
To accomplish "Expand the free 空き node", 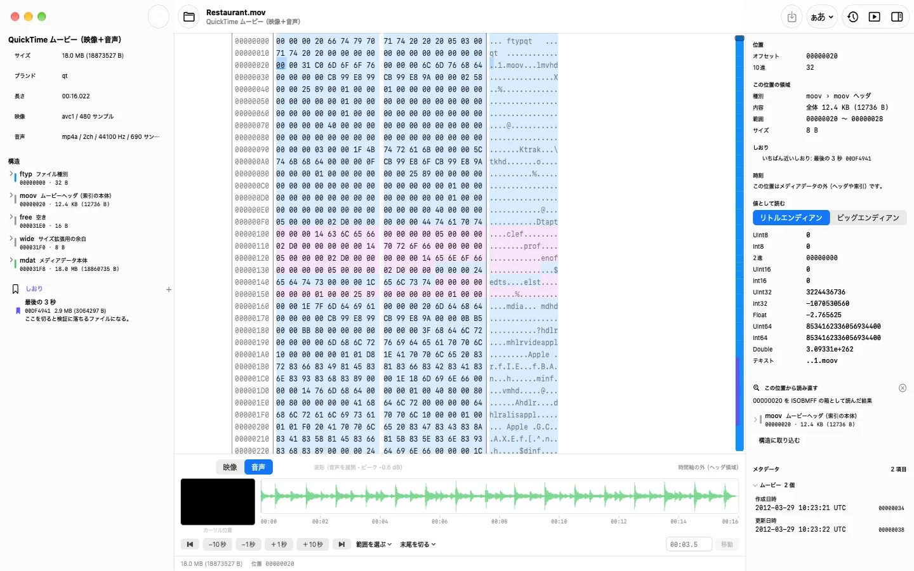I will pyautogui.click(x=11, y=216).
